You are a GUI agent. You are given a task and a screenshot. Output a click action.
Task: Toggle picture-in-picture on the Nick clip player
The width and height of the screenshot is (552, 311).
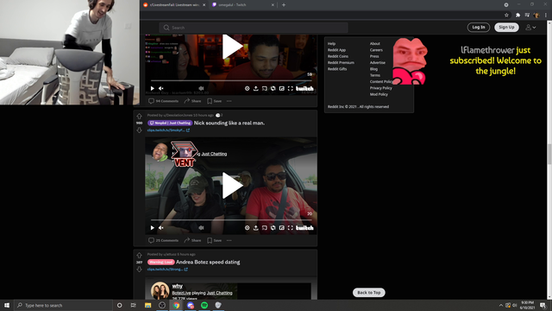[x=282, y=228]
